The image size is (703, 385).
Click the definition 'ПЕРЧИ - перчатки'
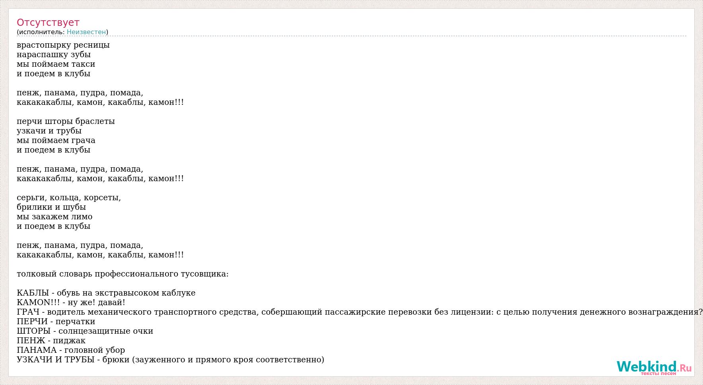56,321
